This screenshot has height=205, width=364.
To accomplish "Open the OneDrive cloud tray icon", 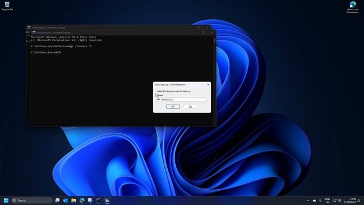I will pyautogui.click(x=315, y=200).
